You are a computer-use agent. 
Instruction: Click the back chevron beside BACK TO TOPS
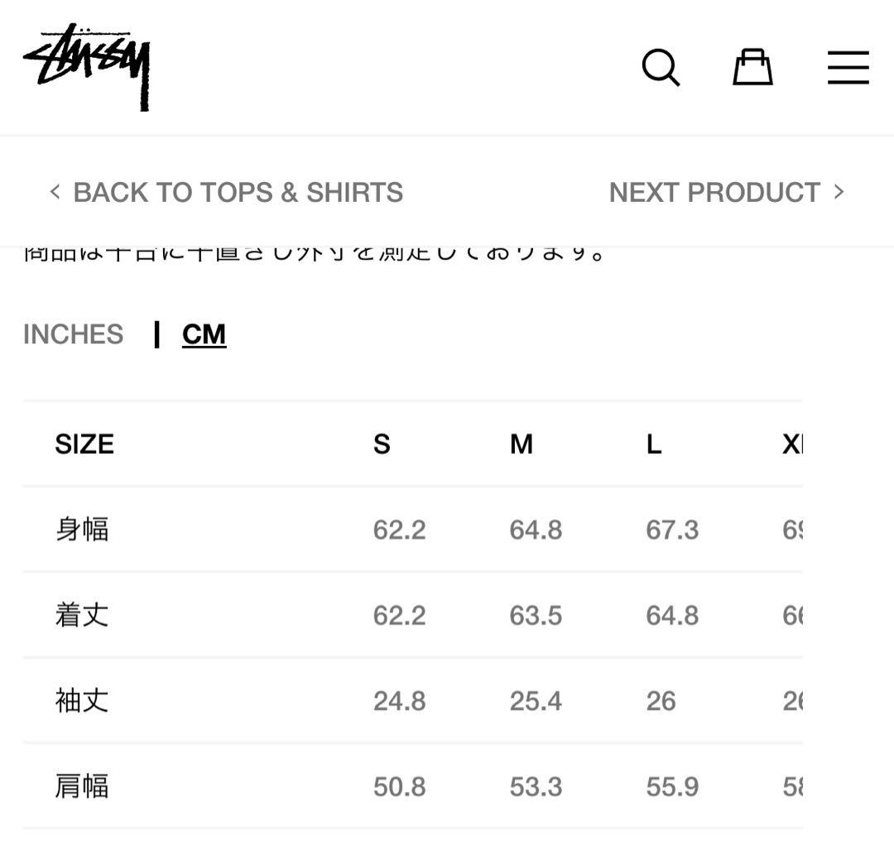pos(55,191)
